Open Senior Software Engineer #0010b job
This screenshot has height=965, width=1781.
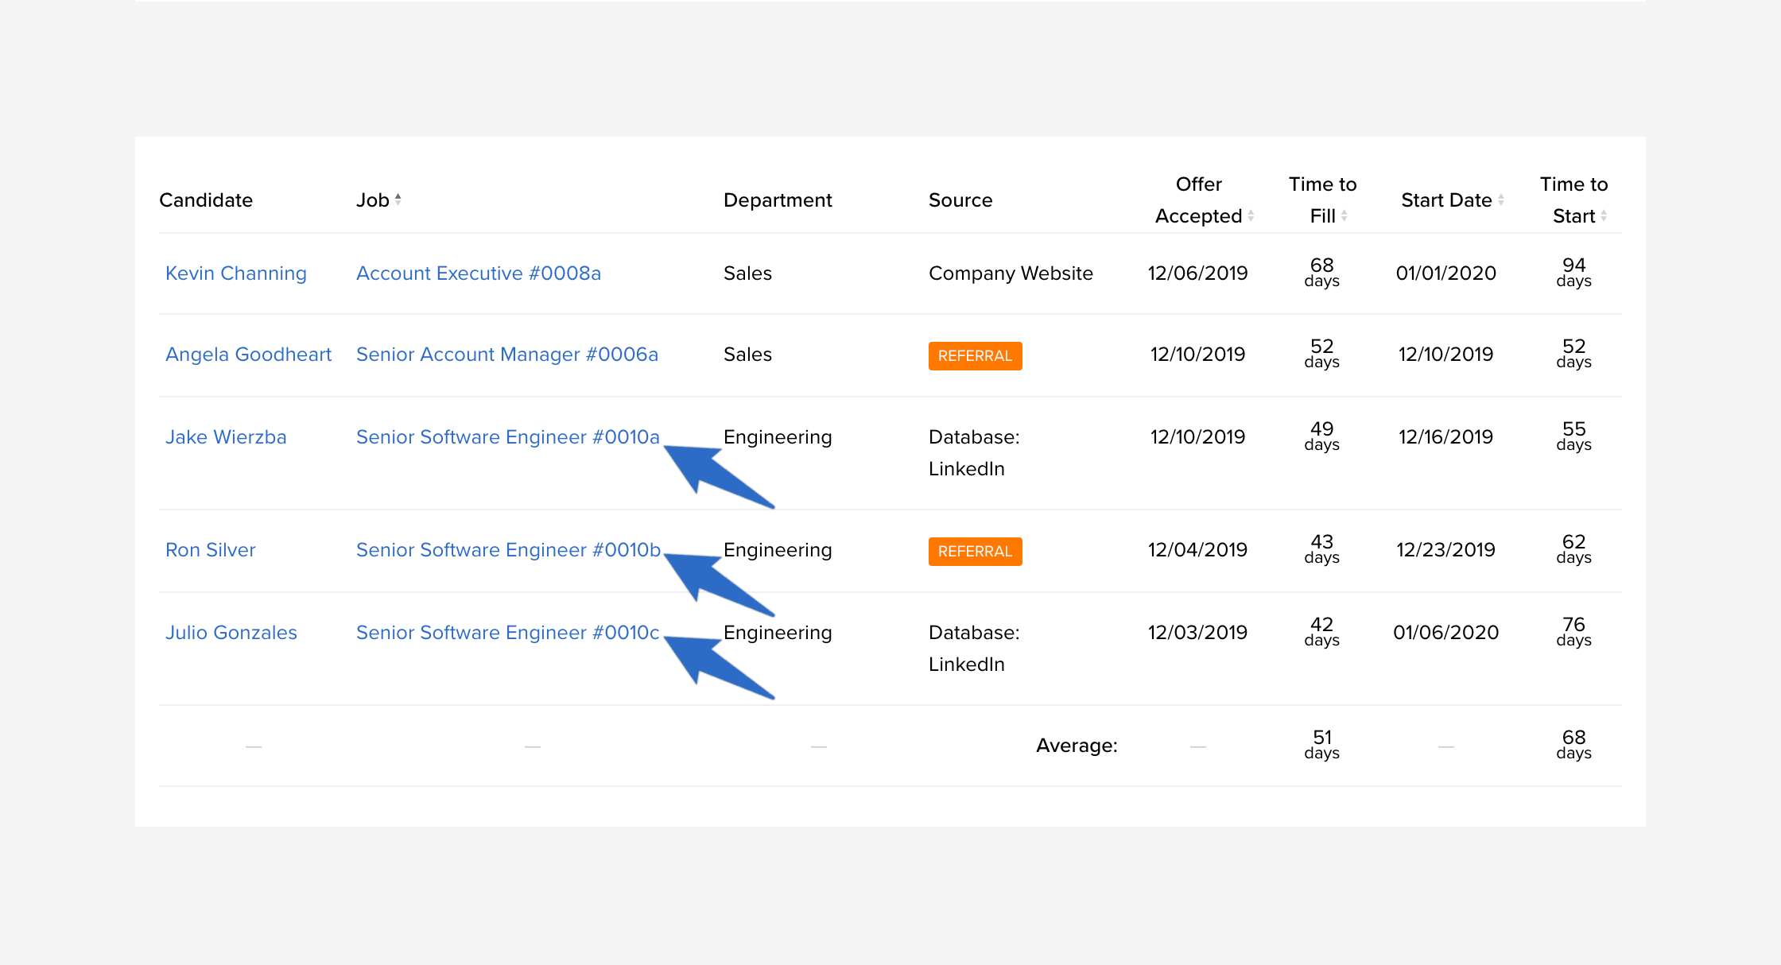509,550
